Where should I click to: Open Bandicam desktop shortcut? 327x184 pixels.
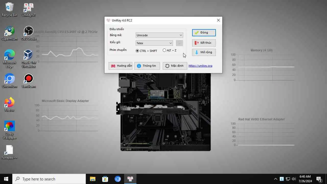click(29, 81)
